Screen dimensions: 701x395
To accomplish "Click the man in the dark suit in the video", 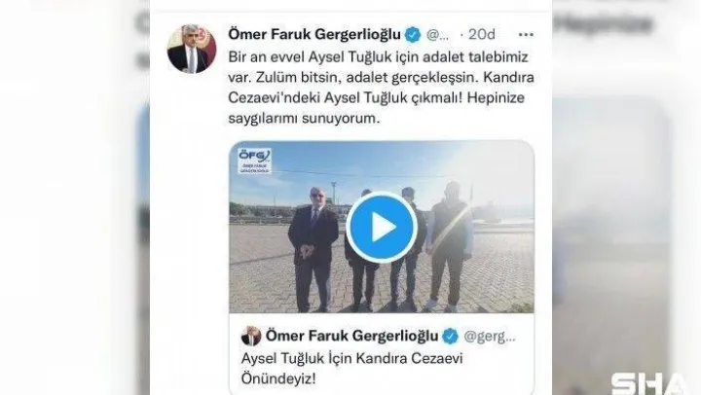I will (x=313, y=248).
